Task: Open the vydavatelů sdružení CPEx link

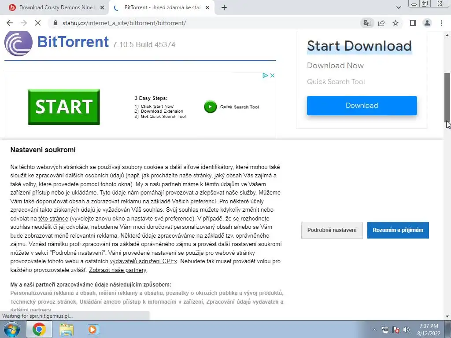Action: (x=144, y=261)
